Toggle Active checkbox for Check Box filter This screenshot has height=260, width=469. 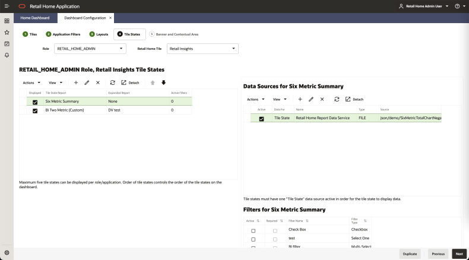[x=253, y=231]
